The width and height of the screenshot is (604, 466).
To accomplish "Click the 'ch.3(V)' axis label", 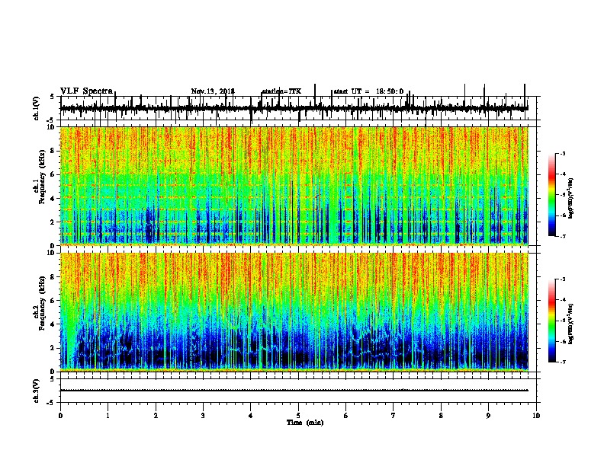I will [37, 391].
